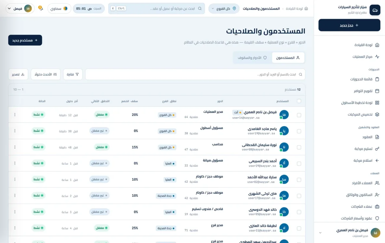The width and height of the screenshot is (385, 243).
Task: Open row actions for ياسر ماجد الغامدي
Action: [x=15, y=131]
